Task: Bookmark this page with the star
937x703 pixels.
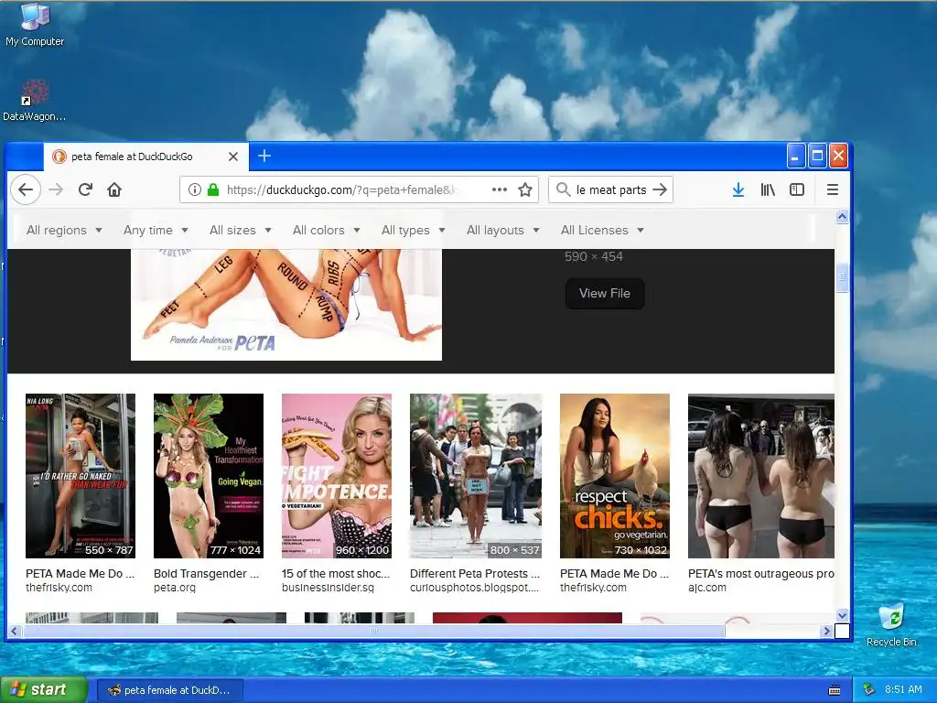Action: [525, 190]
